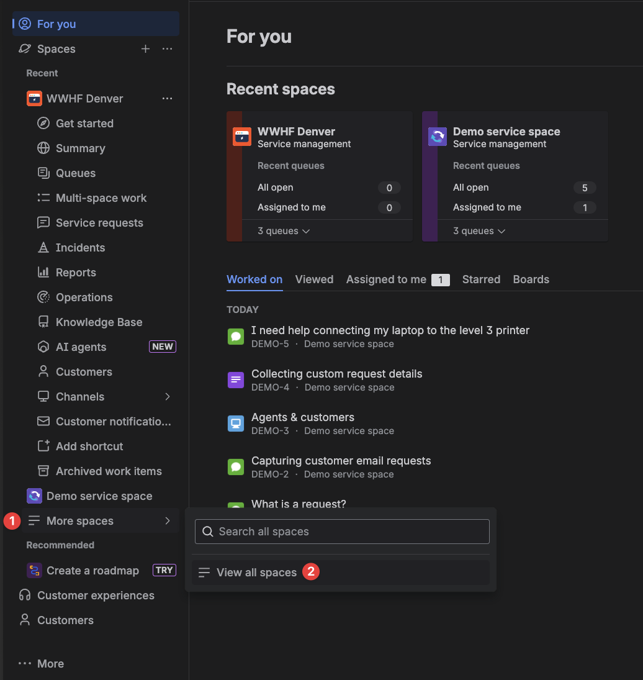Click the Search all spaces field

click(x=342, y=532)
